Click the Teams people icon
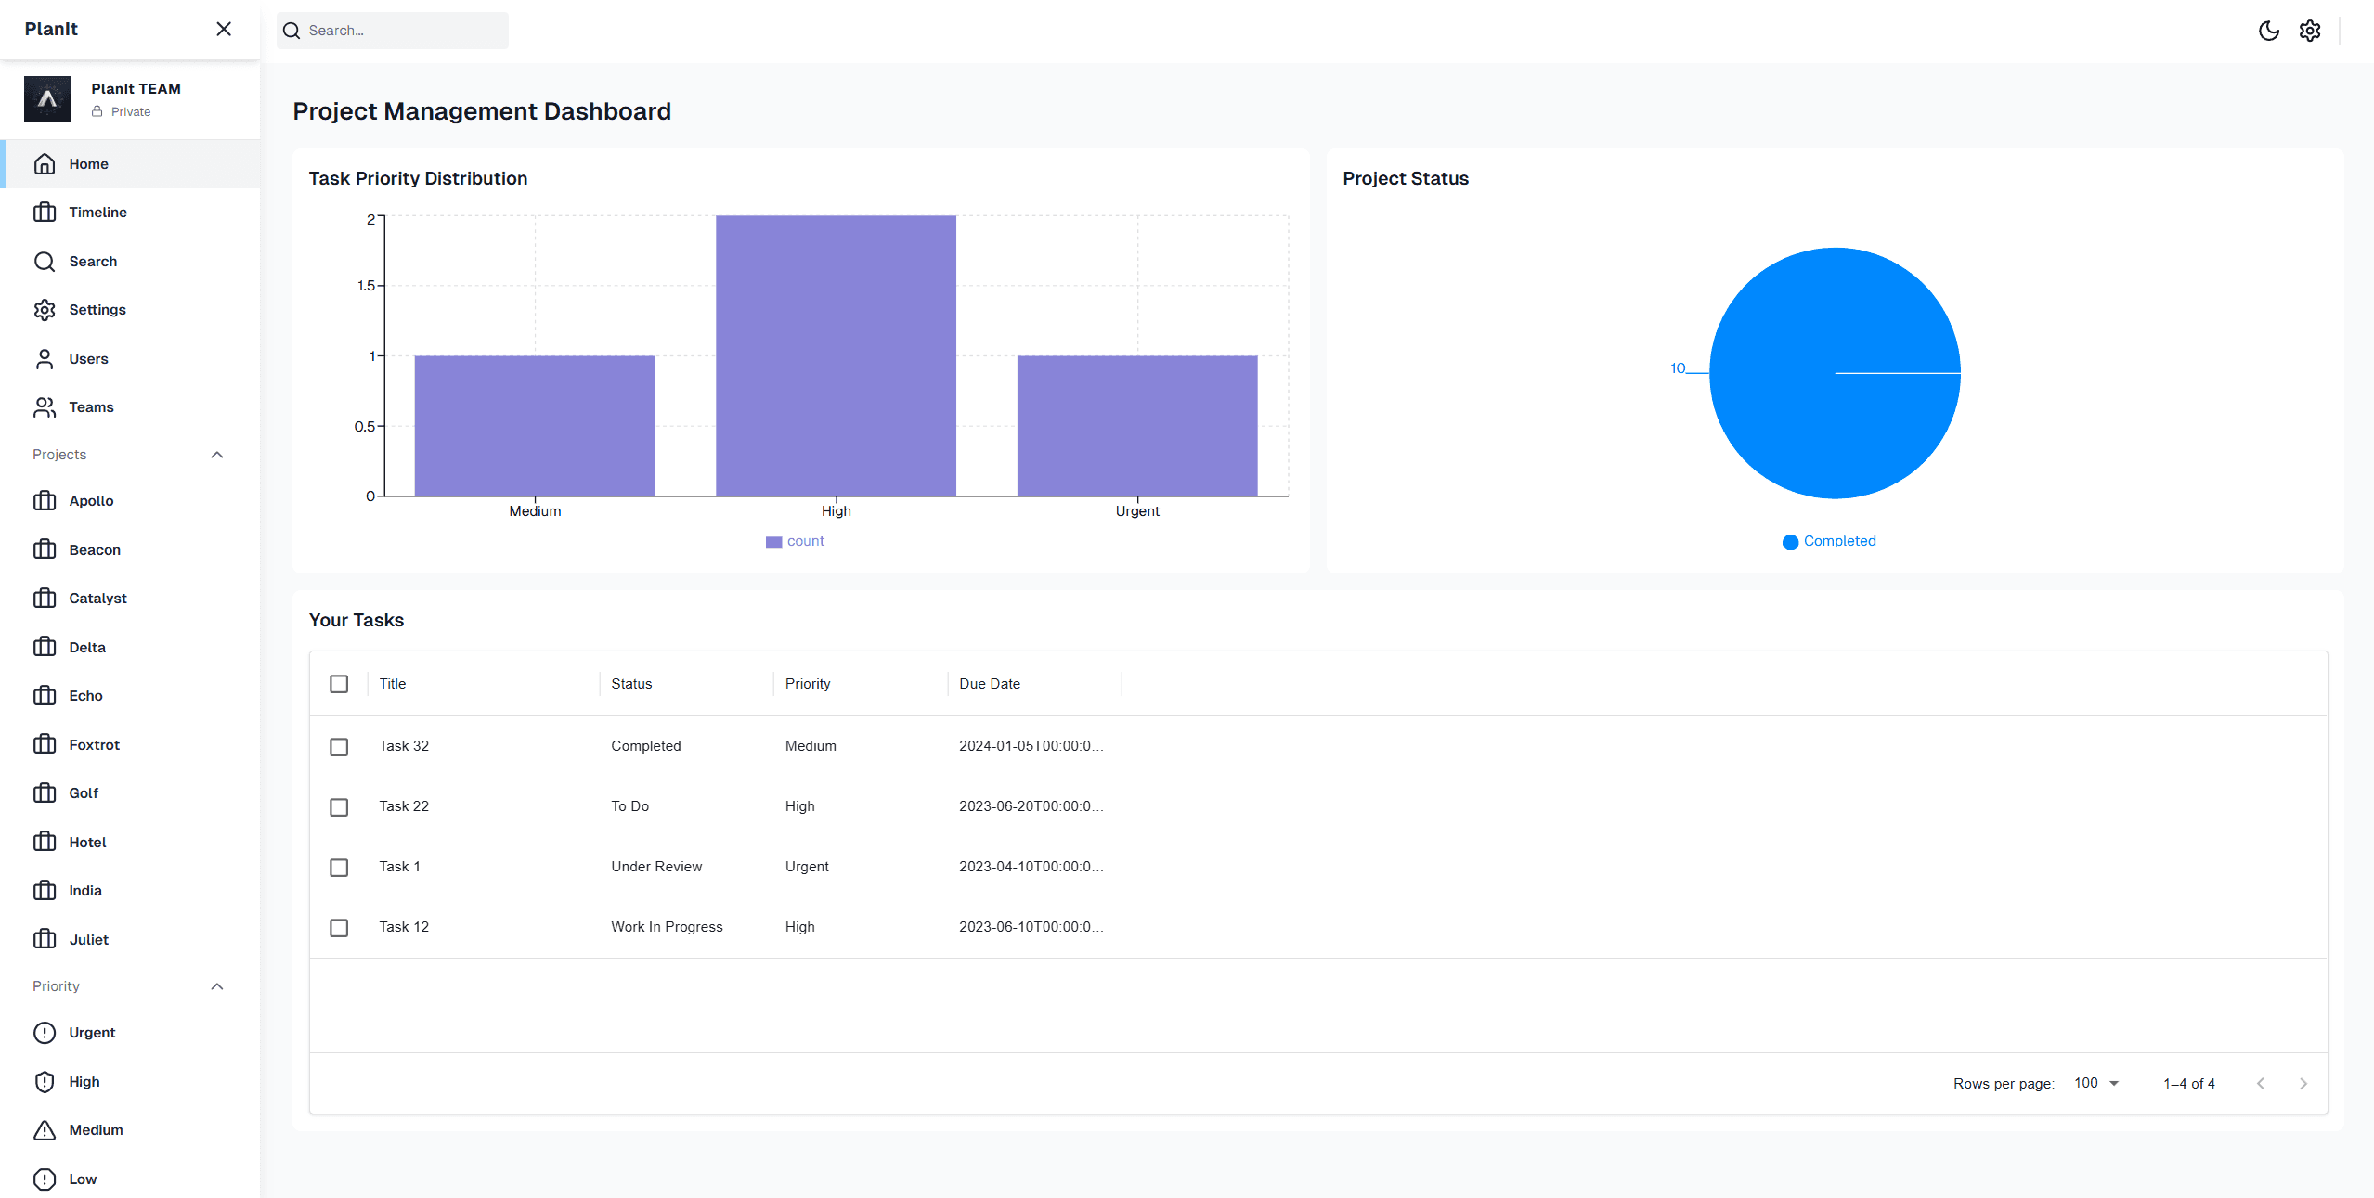The width and height of the screenshot is (2374, 1198). pyautogui.click(x=45, y=407)
